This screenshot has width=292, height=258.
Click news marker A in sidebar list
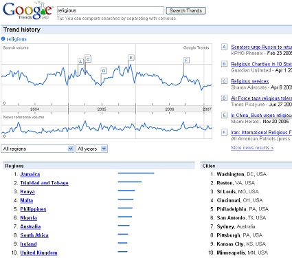point(224,47)
